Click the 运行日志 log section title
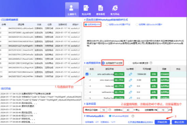Screen dimensions: 187x125 click(x=6, y=88)
